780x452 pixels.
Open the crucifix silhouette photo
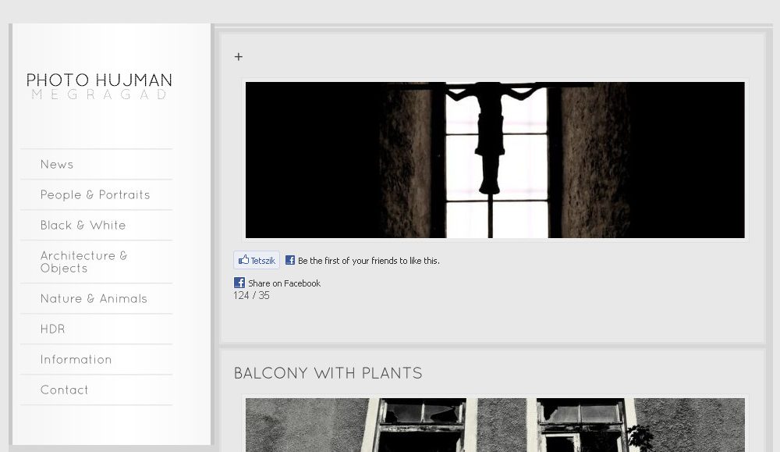pos(495,159)
